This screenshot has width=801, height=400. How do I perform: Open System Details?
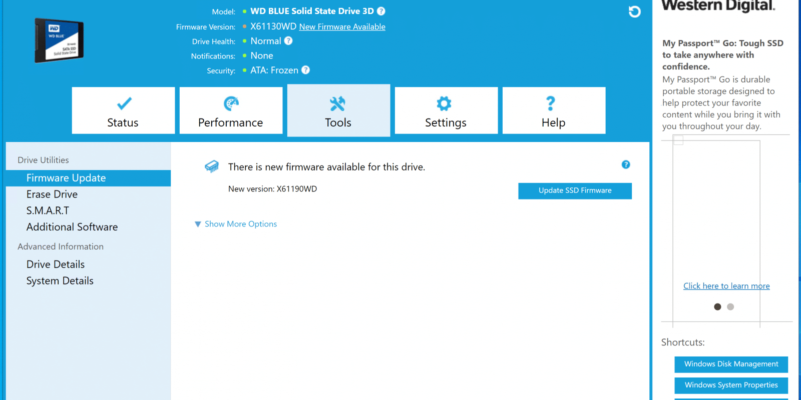coord(60,280)
